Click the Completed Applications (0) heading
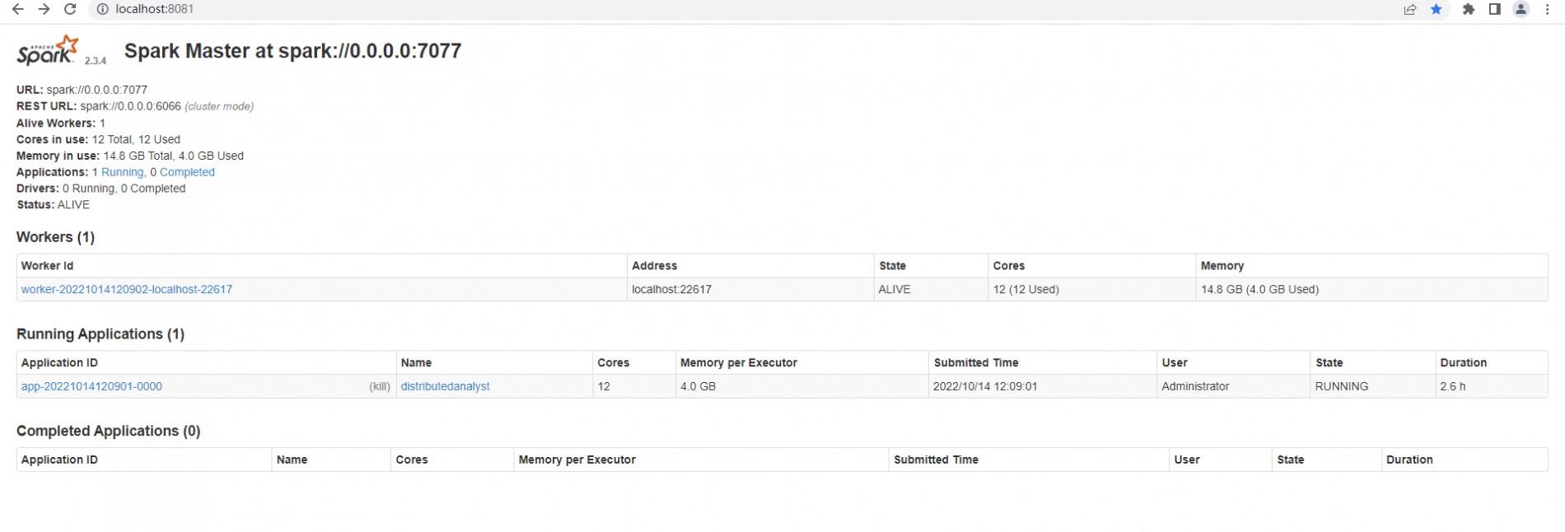The height and width of the screenshot is (532, 1565). click(108, 432)
